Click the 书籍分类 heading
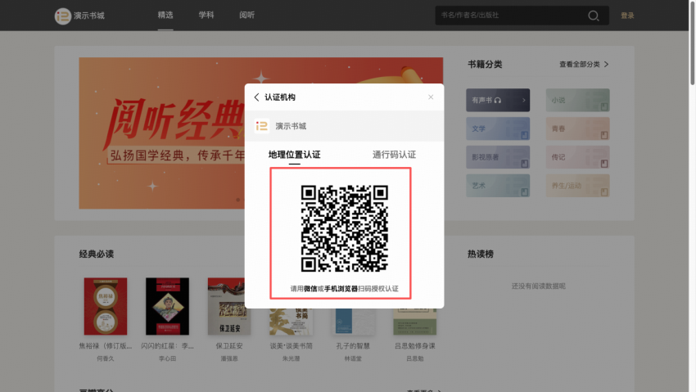The height and width of the screenshot is (392, 696). click(485, 65)
